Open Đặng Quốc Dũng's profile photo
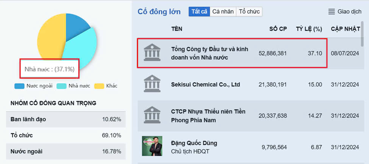Image resolution: width=369 pixels, height=164 pixels. (x=152, y=146)
